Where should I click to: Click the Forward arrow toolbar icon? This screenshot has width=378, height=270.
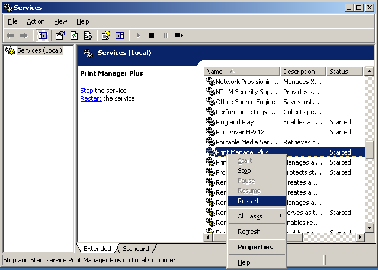[24, 36]
